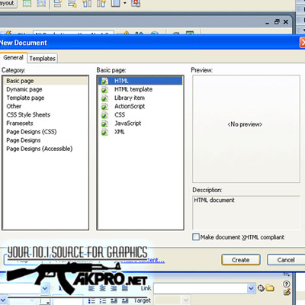The image size is (305, 305).
Task: Click into the Link input field
Action: pyautogui.click(x=201, y=288)
